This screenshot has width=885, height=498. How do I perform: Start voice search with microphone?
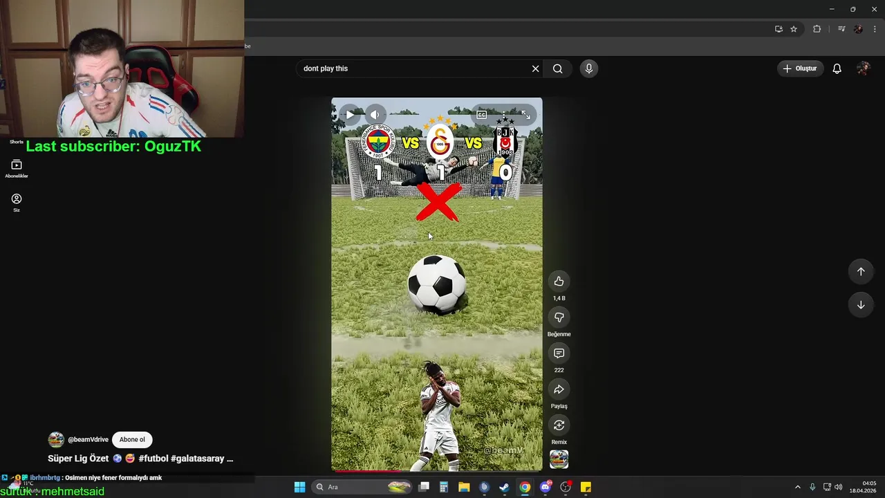[x=588, y=68]
